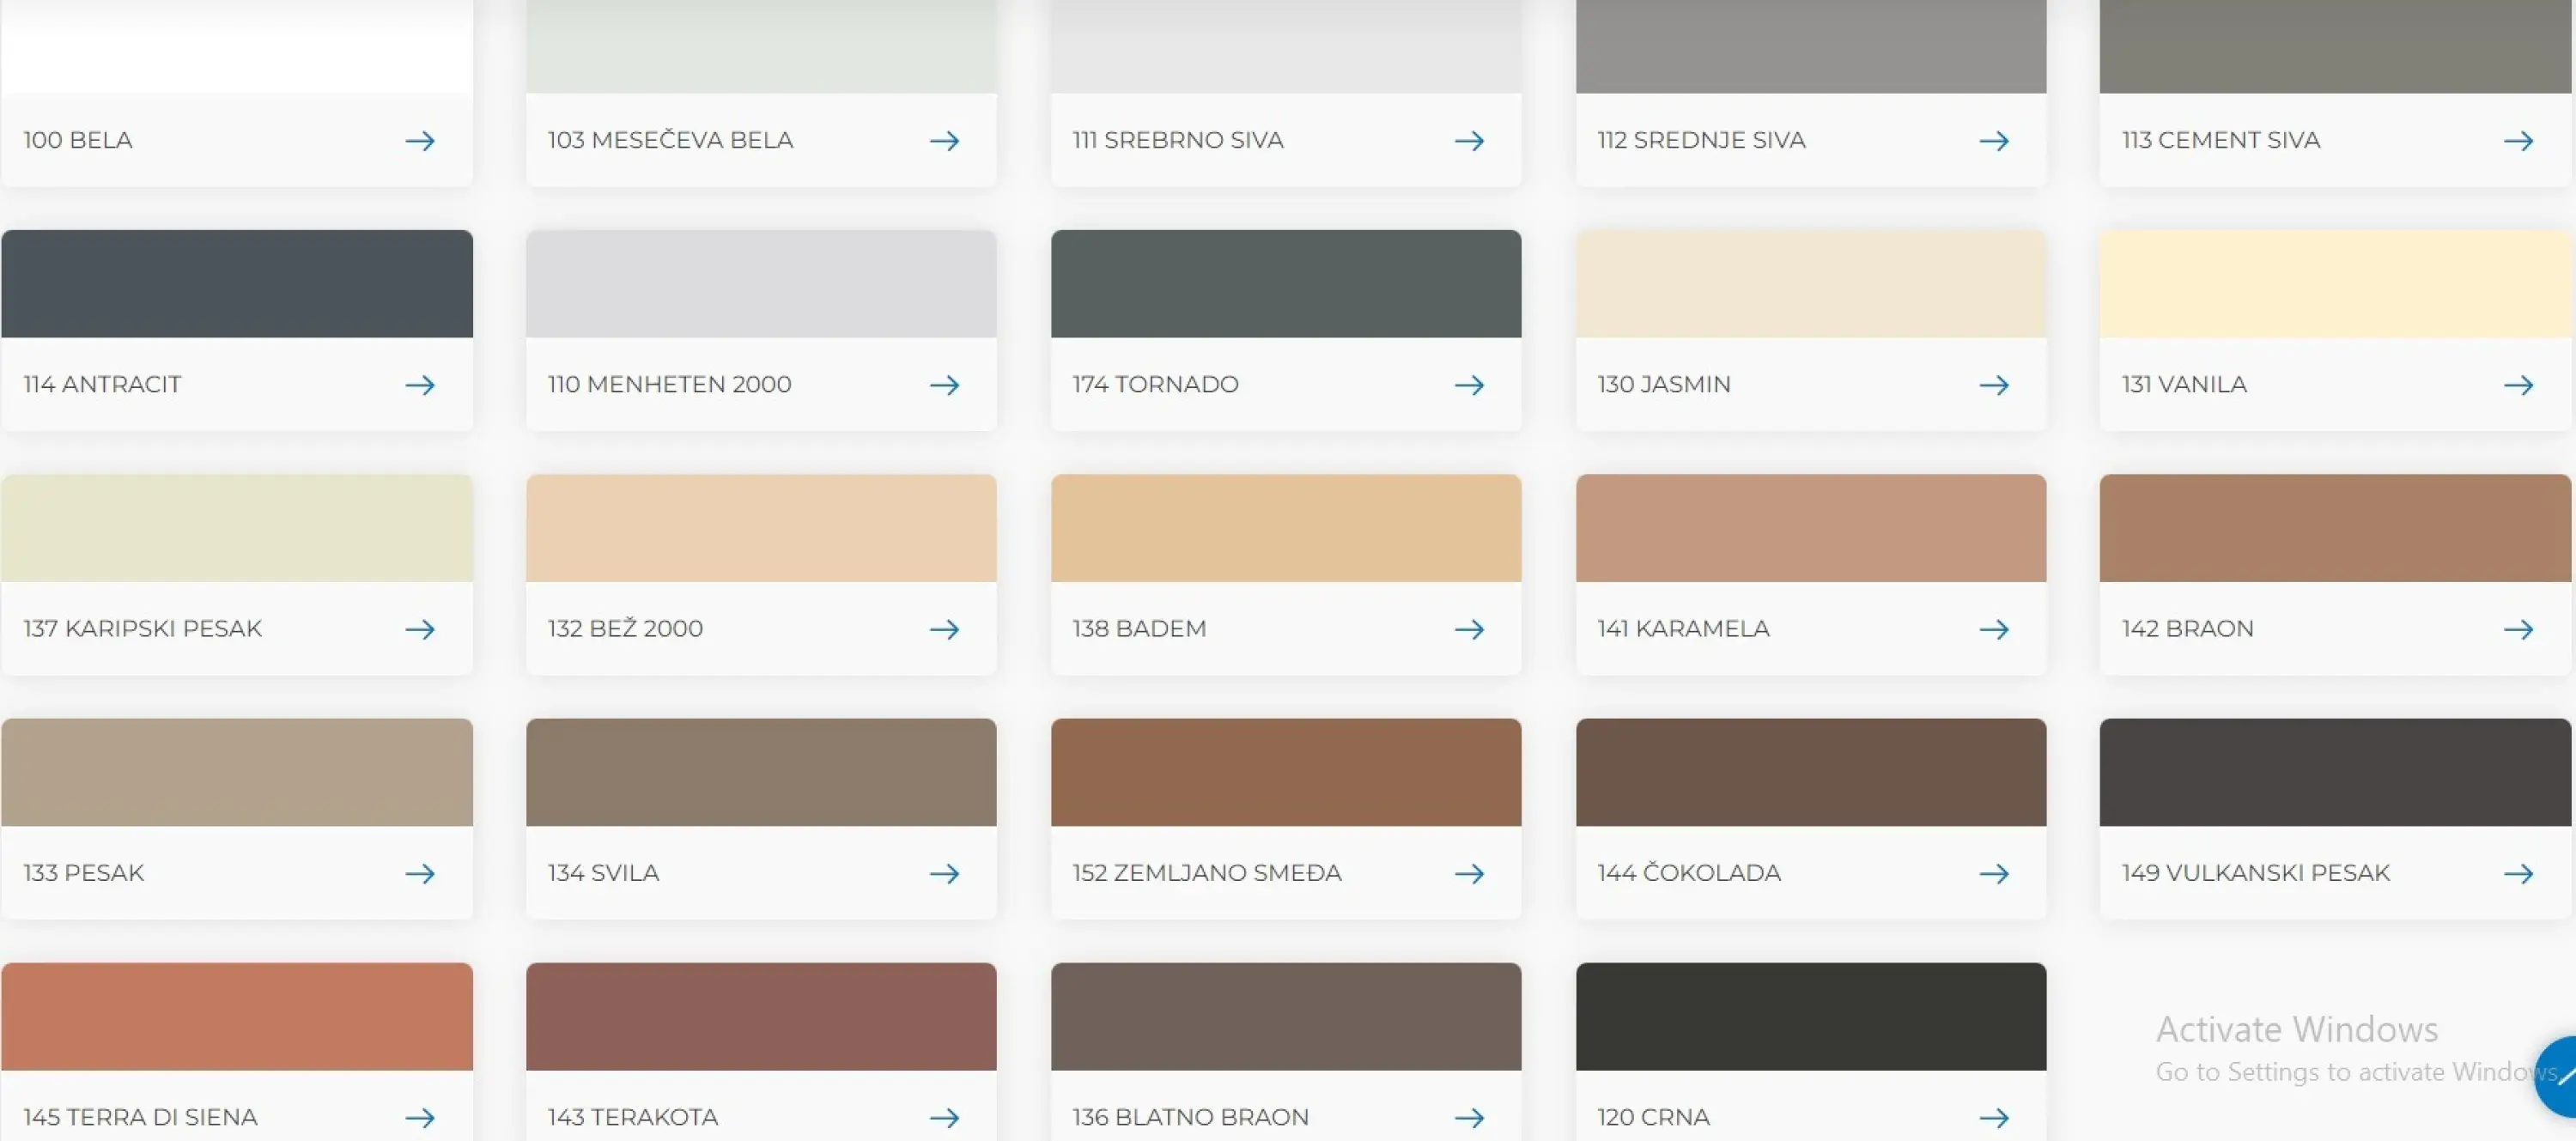Select the arrow for 120 CRNA
Screen dimensions: 2576x1141
[x=1994, y=1117]
